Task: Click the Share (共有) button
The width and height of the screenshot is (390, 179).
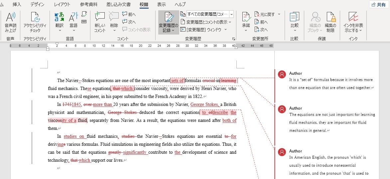Action: [379, 4]
